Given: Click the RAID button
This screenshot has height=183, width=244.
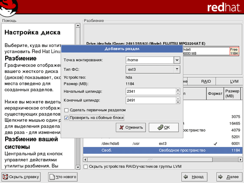Looking at the screenshot, I should [202, 81].
